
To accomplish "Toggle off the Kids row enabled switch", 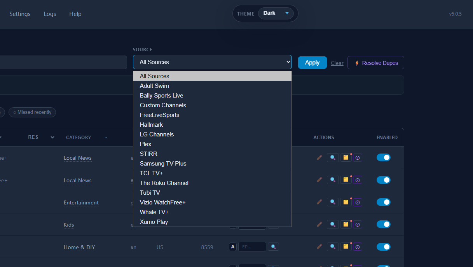I will (384, 224).
